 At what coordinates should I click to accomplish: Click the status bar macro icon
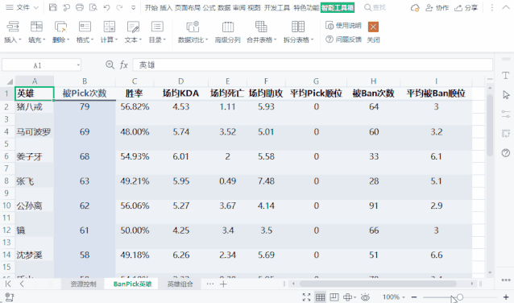[10, 297]
